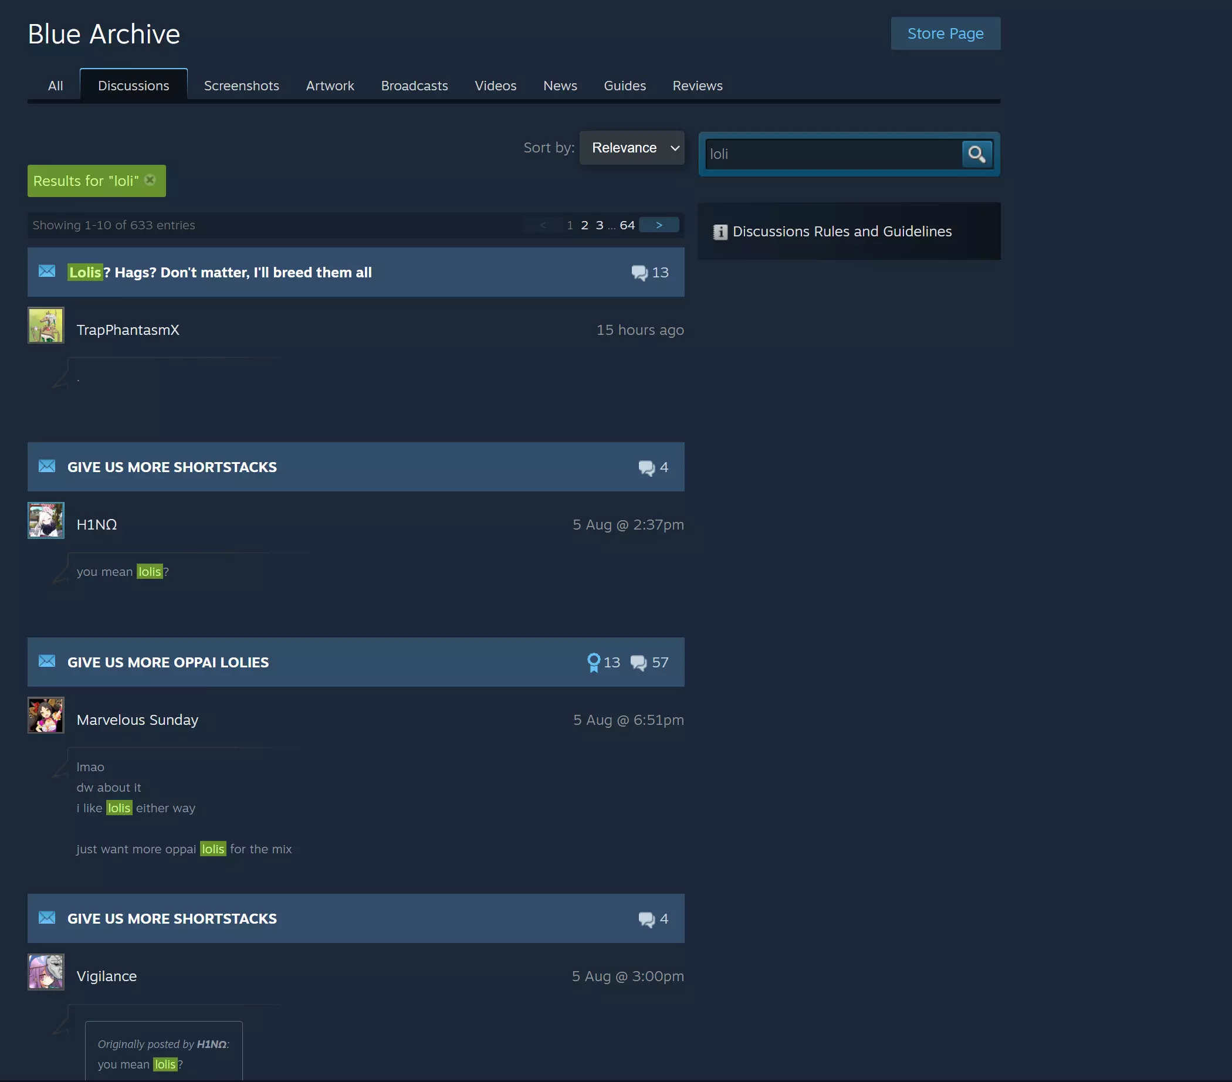1232x1082 pixels.
Task: Click the "dw about it" line
Action: tap(109, 788)
